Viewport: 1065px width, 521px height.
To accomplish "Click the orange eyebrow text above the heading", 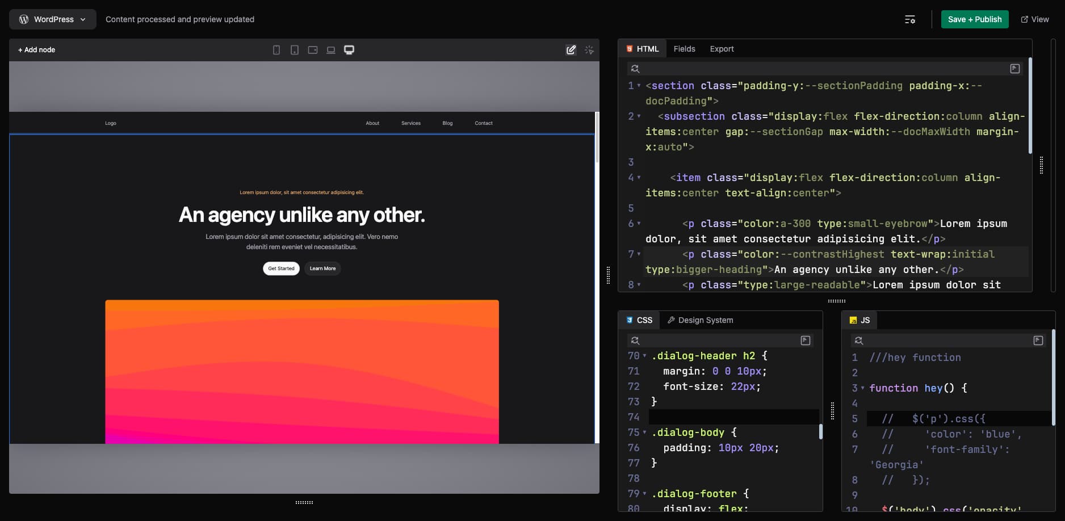I will pos(301,192).
